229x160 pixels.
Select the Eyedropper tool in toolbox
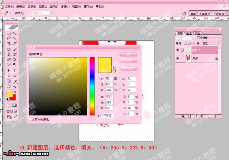click(x=15, y=81)
